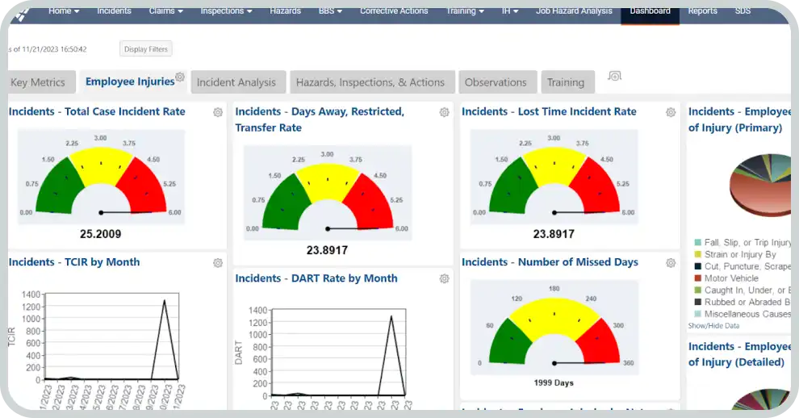Click the Total Case Incident Rate gauge
The image size is (799, 418).
[x=101, y=179]
